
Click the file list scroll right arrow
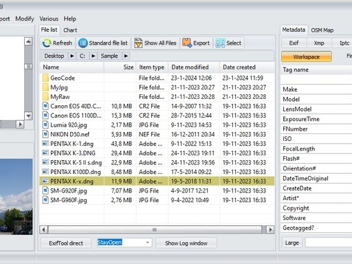coord(270,230)
